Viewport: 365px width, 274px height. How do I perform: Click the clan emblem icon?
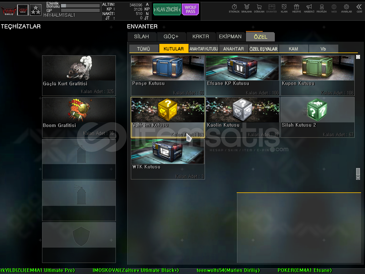[x=23, y=10]
